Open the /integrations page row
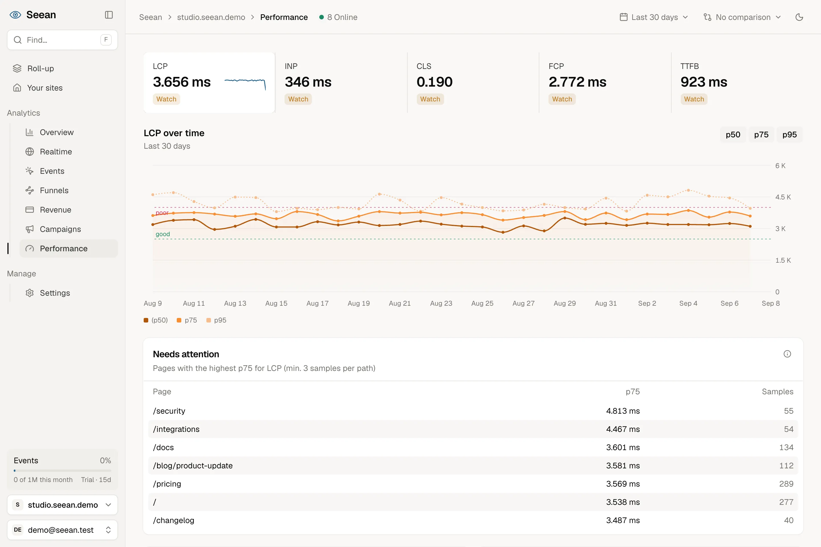Viewport: 821px width, 547px height. click(473, 429)
